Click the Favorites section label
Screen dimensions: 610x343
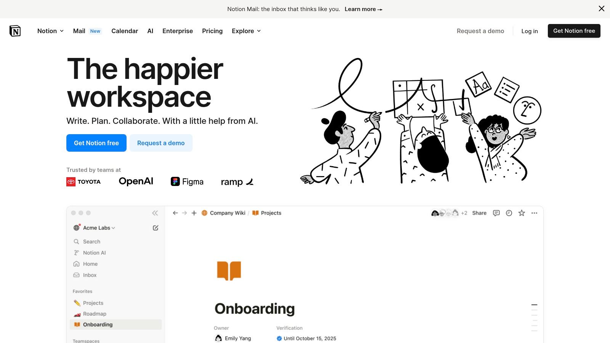click(x=82, y=291)
